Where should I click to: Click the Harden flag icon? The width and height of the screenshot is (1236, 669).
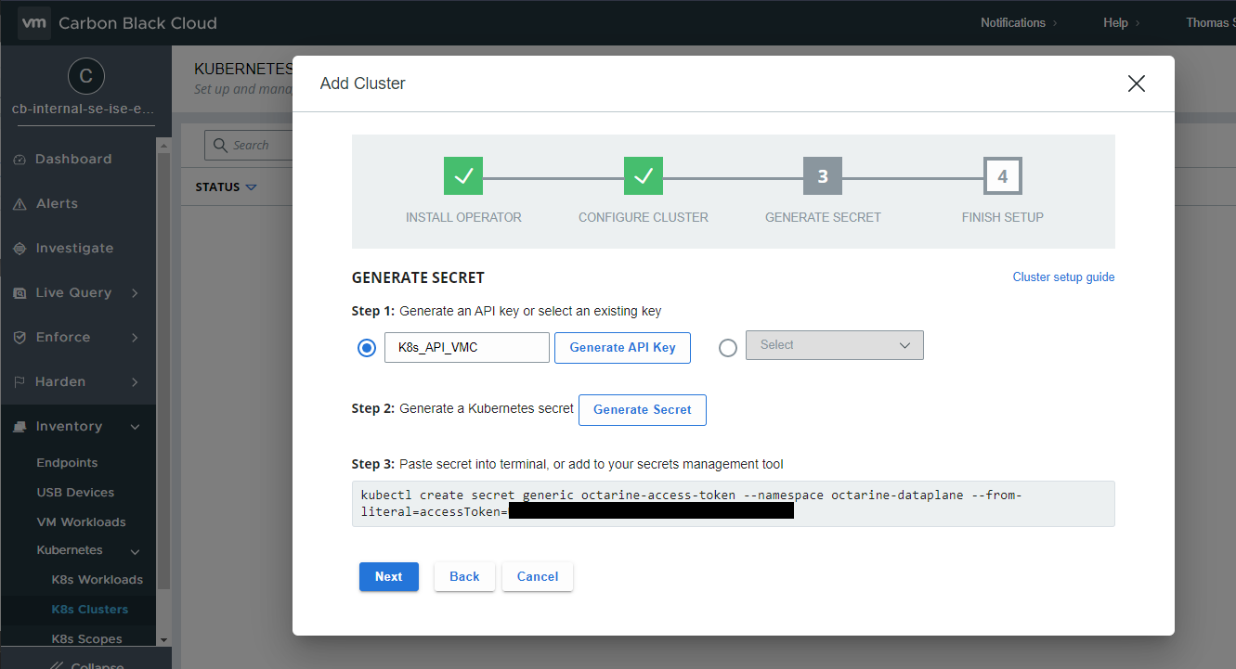click(20, 382)
